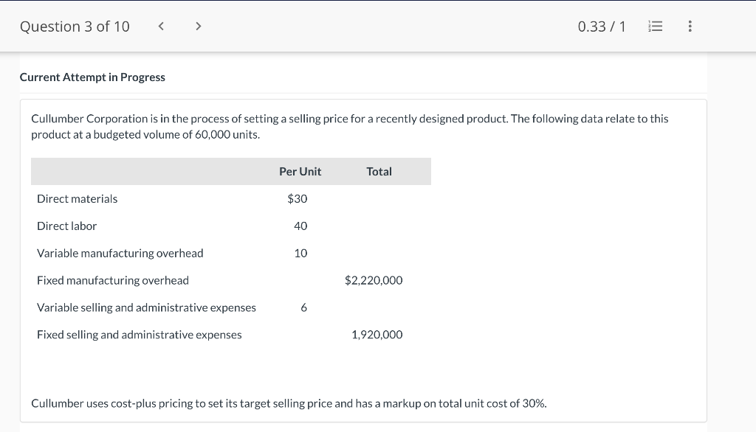Click the 10 variable overhead value

click(300, 254)
